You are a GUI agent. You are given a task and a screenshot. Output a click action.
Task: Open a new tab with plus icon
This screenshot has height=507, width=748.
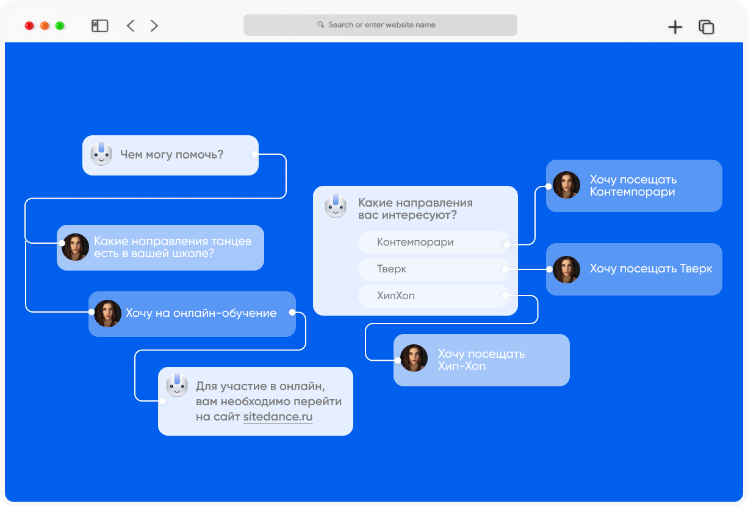(675, 27)
